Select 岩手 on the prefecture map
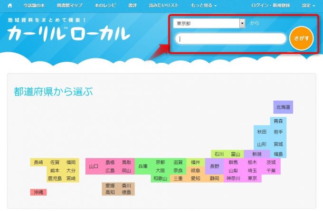The image size is (323, 211). [278, 132]
